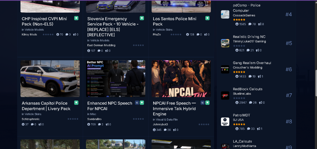Open Vehicle Skins category under Los Santos pack
The image size is (317, 149).
tap(164, 30)
